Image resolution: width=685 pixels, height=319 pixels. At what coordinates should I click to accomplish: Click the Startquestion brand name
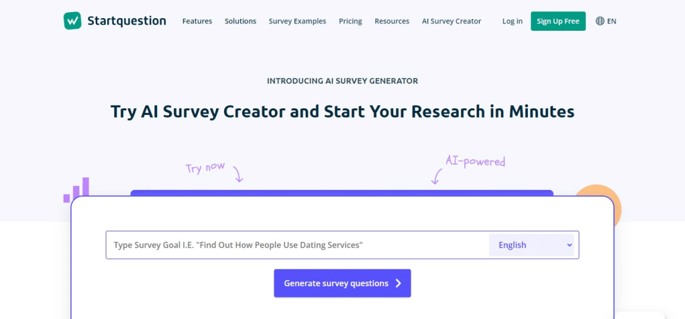tap(126, 21)
